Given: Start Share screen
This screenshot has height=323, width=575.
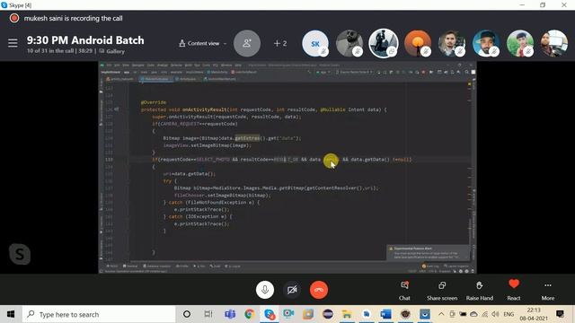Looking at the screenshot, I should pyautogui.click(x=442, y=291).
